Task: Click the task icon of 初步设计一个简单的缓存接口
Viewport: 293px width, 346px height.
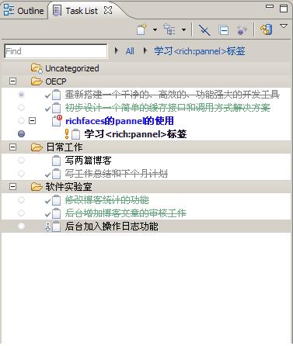Action: click(x=56, y=108)
